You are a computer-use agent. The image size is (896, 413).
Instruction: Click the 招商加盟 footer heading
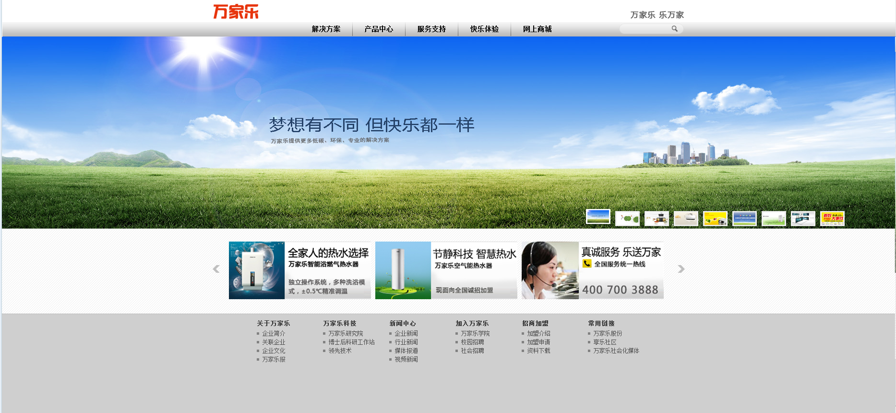(535, 323)
